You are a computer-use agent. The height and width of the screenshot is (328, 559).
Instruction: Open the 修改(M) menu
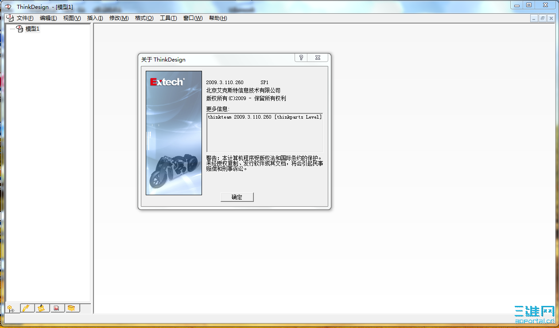pyautogui.click(x=119, y=18)
